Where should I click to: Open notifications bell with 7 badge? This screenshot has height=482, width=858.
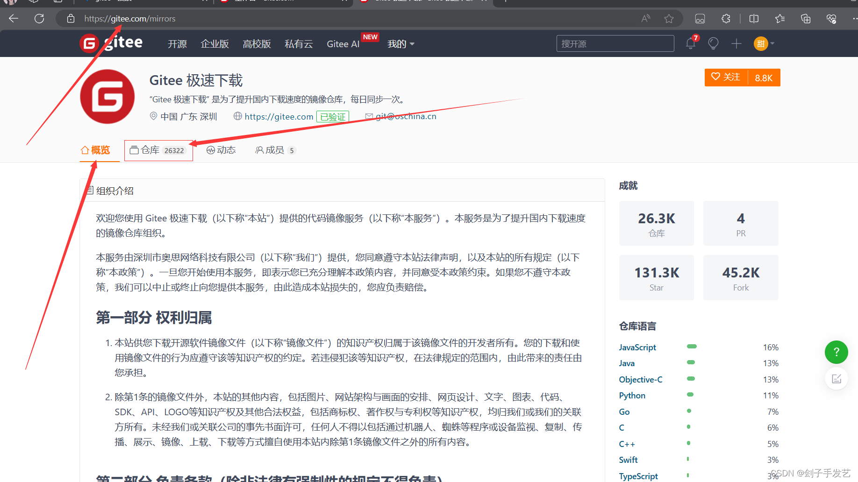pos(691,43)
